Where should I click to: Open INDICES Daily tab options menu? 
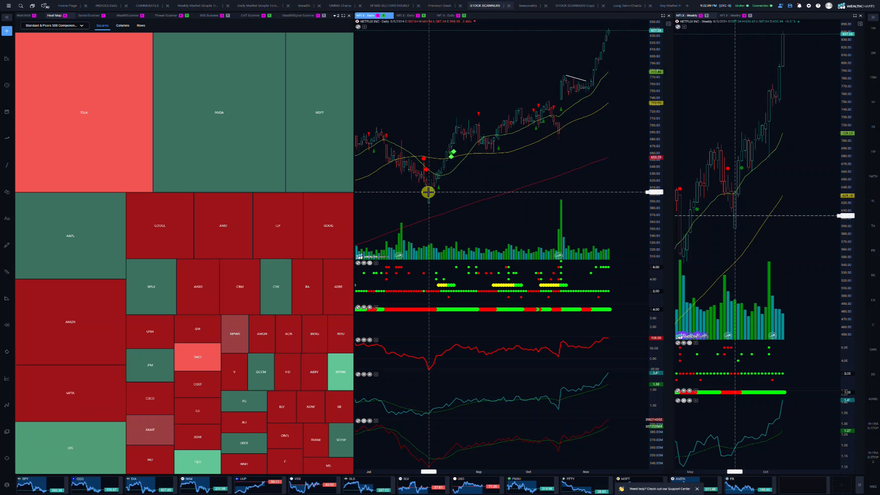pyautogui.click(x=121, y=6)
